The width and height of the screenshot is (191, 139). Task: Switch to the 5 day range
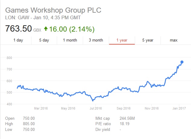(44, 40)
